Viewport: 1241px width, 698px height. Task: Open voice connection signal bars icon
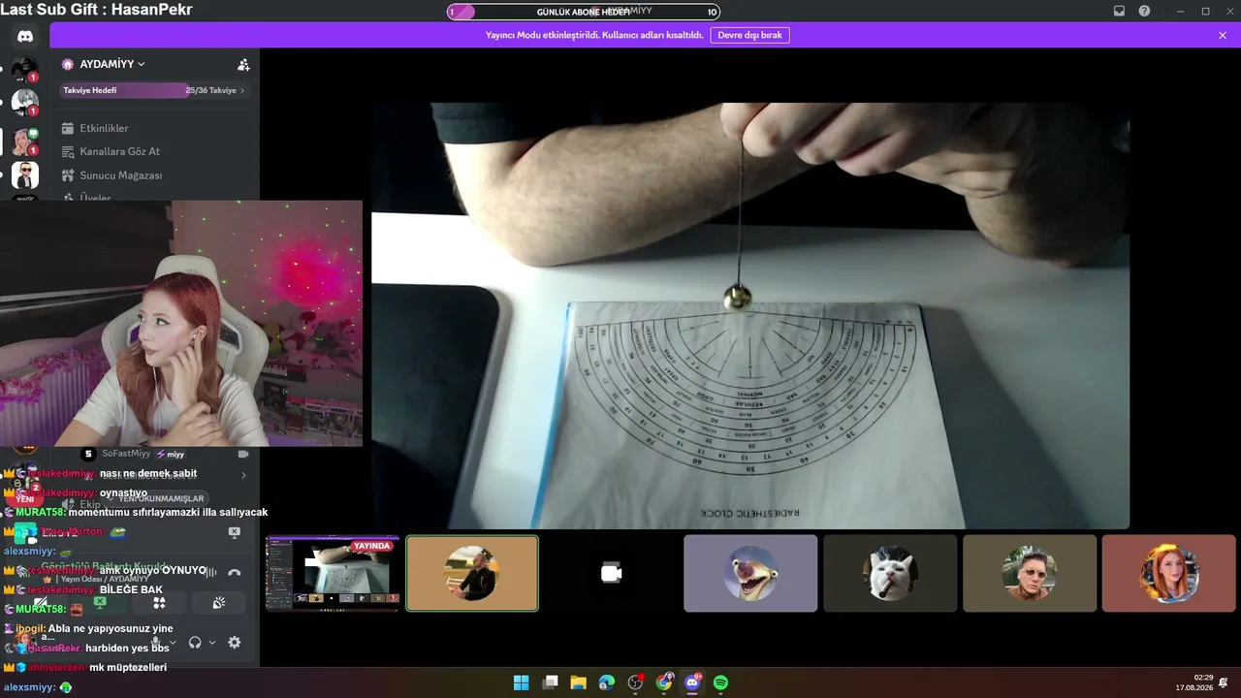pyautogui.click(x=210, y=572)
